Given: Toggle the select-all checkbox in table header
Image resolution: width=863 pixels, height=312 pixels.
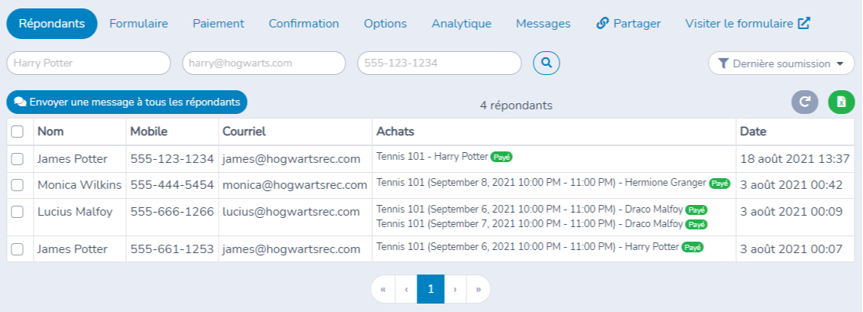Looking at the screenshot, I should [18, 132].
